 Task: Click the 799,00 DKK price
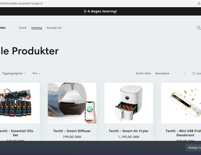[x=72, y=137]
